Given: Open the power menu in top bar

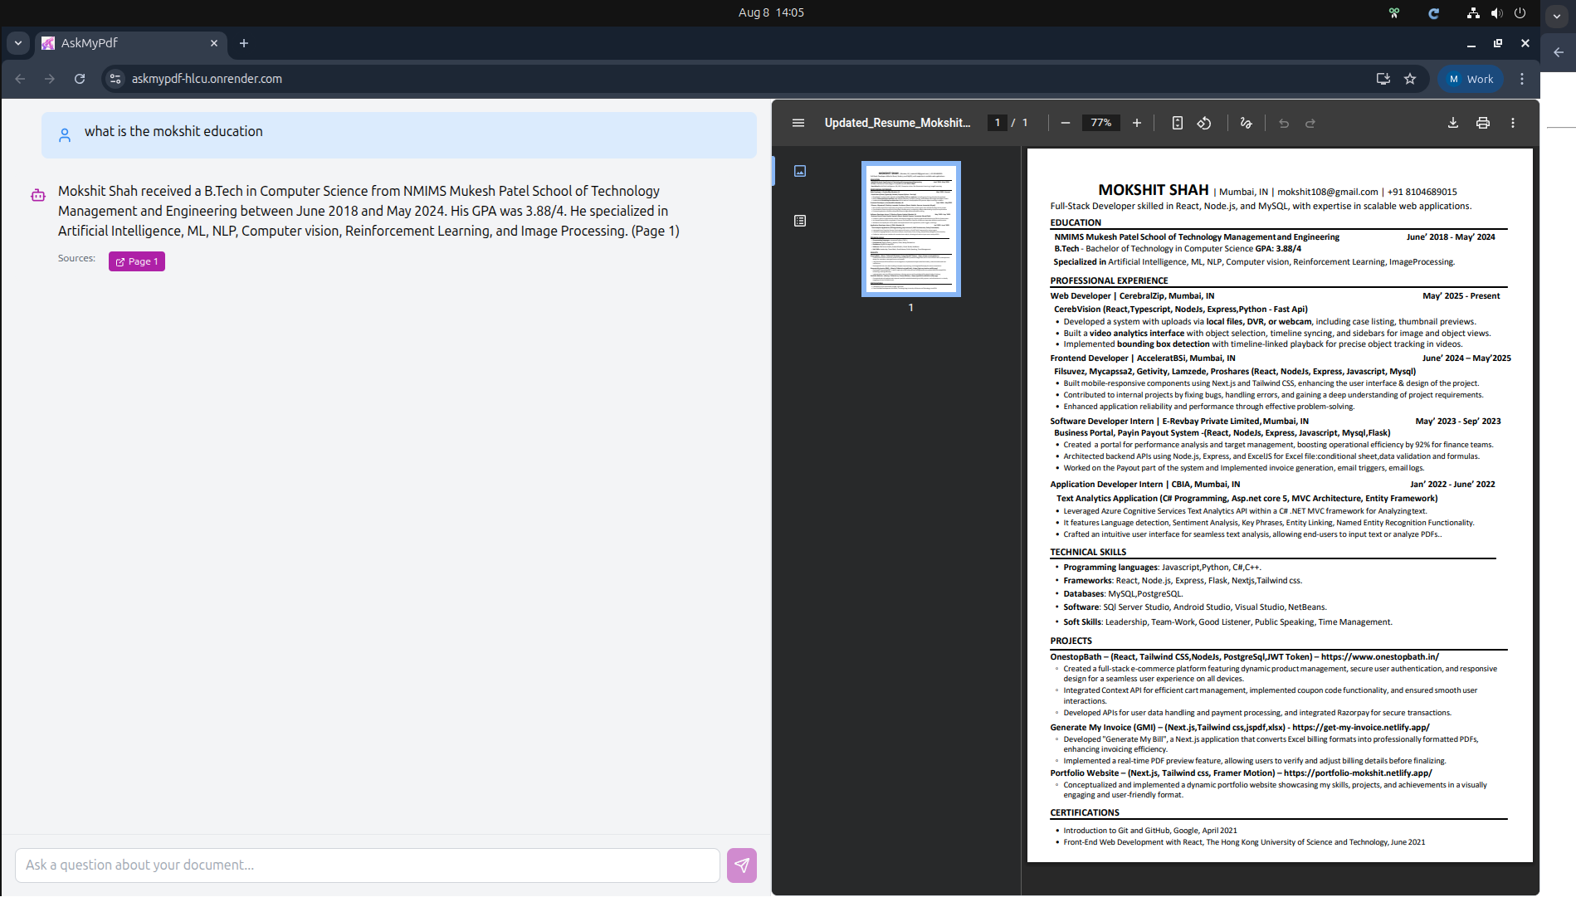Looking at the screenshot, I should [x=1520, y=12].
